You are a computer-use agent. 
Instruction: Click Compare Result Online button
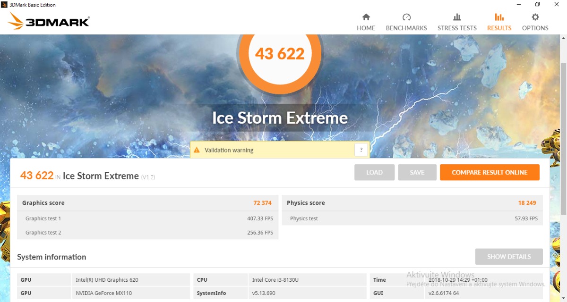click(489, 172)
